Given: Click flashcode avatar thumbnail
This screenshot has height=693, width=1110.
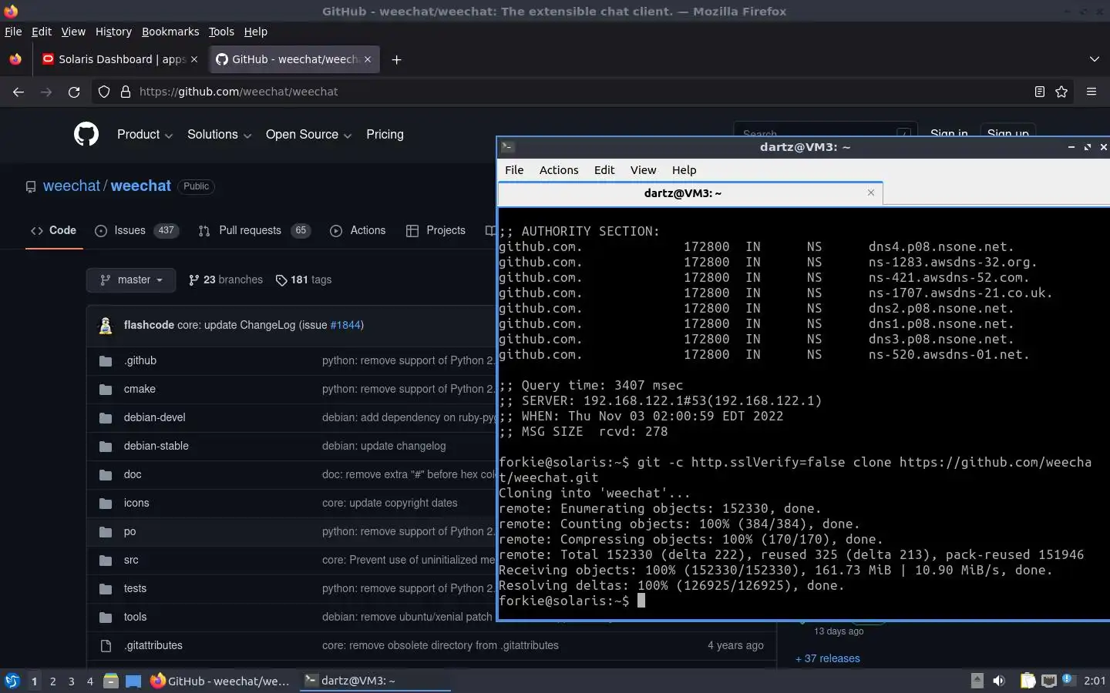Looking at the screenshot, I should [x=106, y=325].
